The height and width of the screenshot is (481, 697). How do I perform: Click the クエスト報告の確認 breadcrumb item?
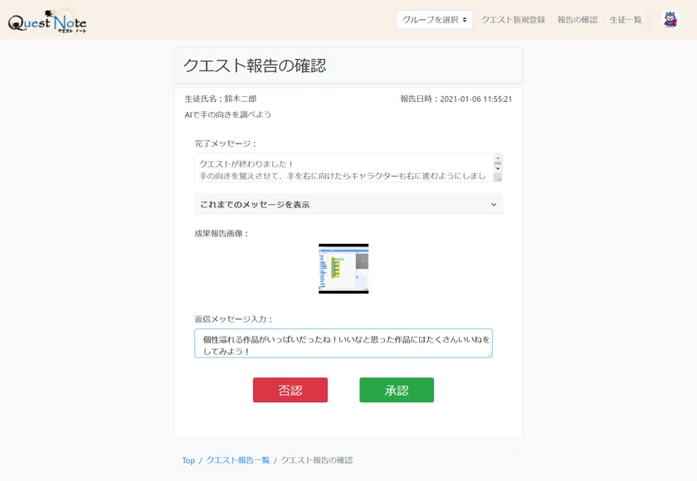pyautogui.click(x=316, y=460)
